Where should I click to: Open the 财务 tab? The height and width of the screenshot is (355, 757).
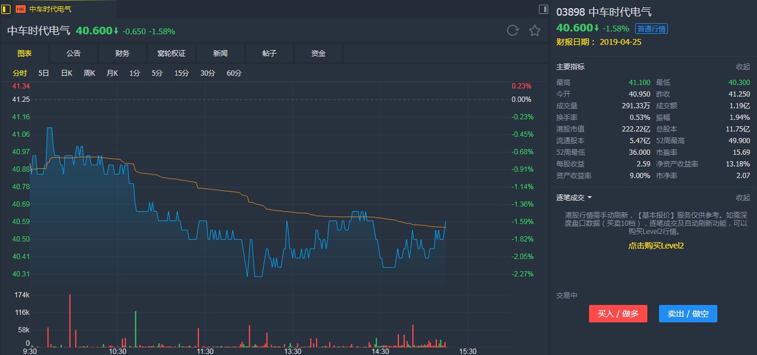pyautogui.click(x=122, y=53)
